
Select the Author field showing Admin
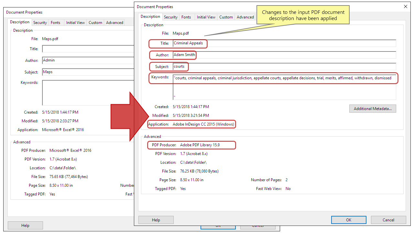tap(87, 60)
